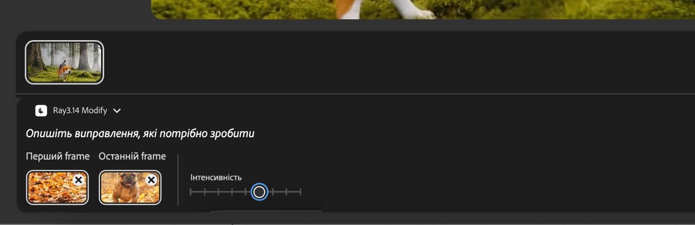This screenshot has height=225, width=695.
Task: Set intensity to the leftmost slider tick
Action: click(x=190, y=192)
